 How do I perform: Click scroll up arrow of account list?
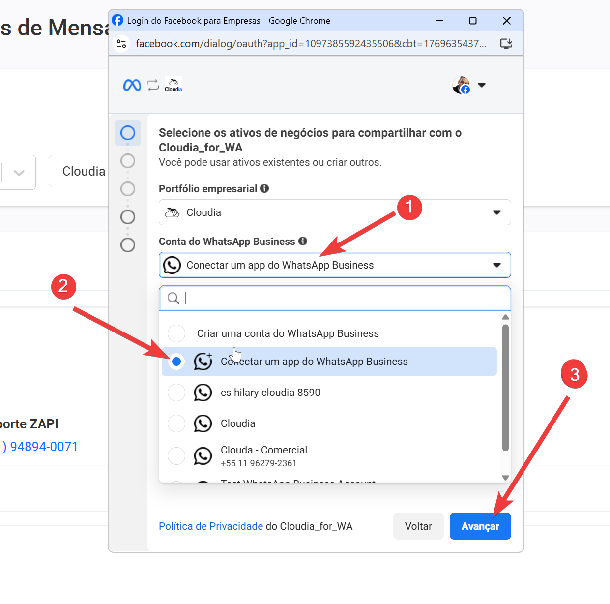(x=505, y=317)
